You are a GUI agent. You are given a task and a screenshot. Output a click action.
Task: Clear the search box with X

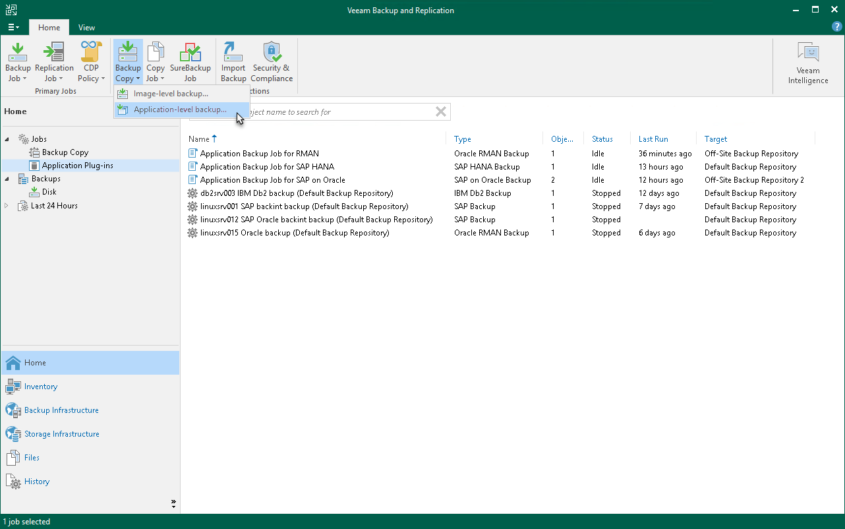click(x=441, y=112)
